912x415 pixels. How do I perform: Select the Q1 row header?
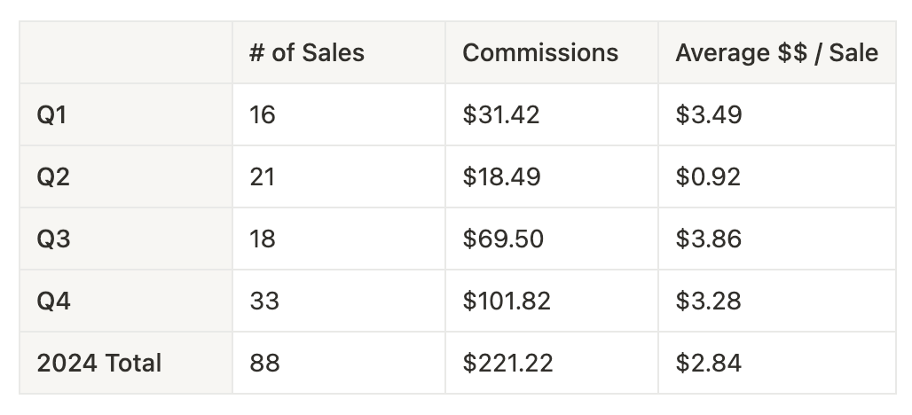[52, 115]
